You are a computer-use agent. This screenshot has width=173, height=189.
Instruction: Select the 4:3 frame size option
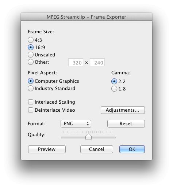click(x=31, y=40)
